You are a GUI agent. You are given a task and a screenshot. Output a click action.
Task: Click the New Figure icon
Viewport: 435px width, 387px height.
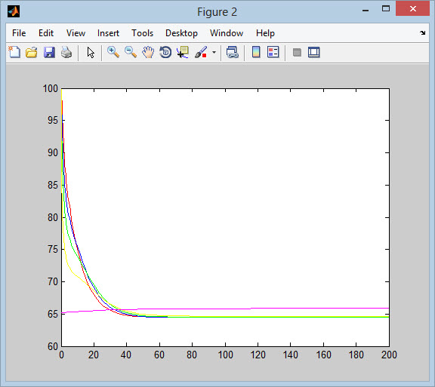pyautogui.click(x=14, y=52)
